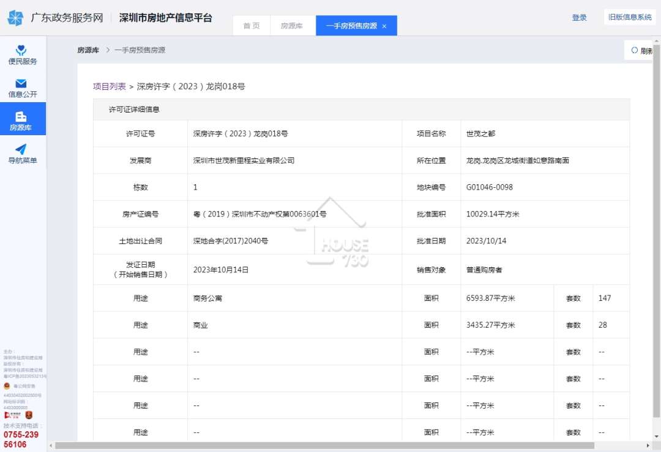Open 信息公开 envelope icon in sidebar
This screenshot has height=452, width=661.
pyautogui.click(x=21, y=83)
